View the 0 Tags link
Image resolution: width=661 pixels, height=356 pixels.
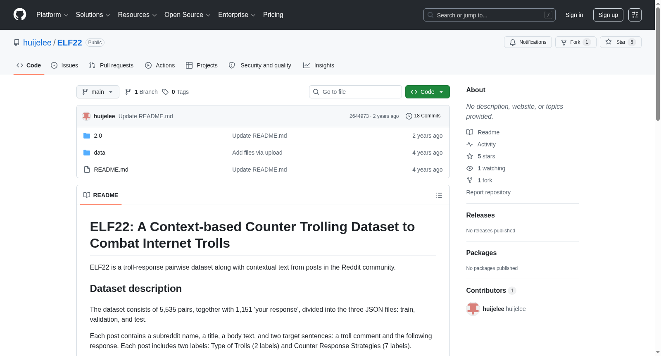tap(176, 92)
